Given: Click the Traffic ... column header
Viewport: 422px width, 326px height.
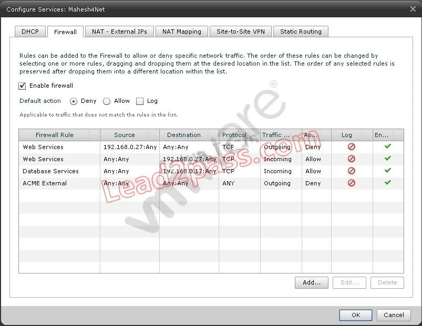Looking at the screenshot, I should [x=281, y=135].
